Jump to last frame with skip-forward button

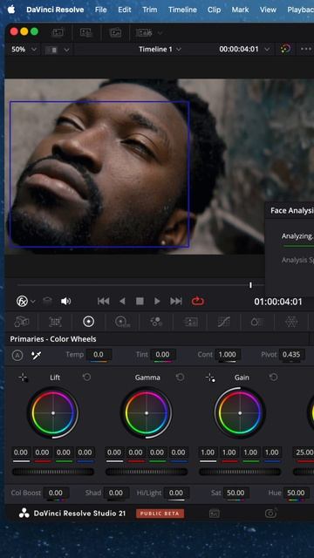176,302
